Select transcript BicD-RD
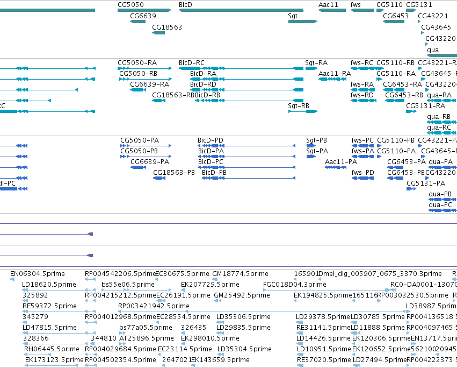The height and width of the screenshot is (368, 457). pos(246,90)
